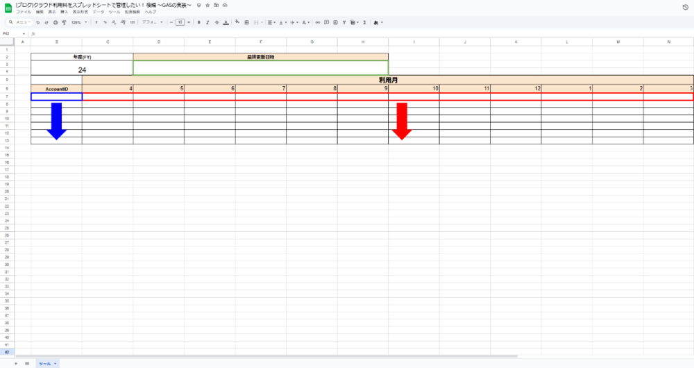Decrease font size with minus button

point(171,22)
